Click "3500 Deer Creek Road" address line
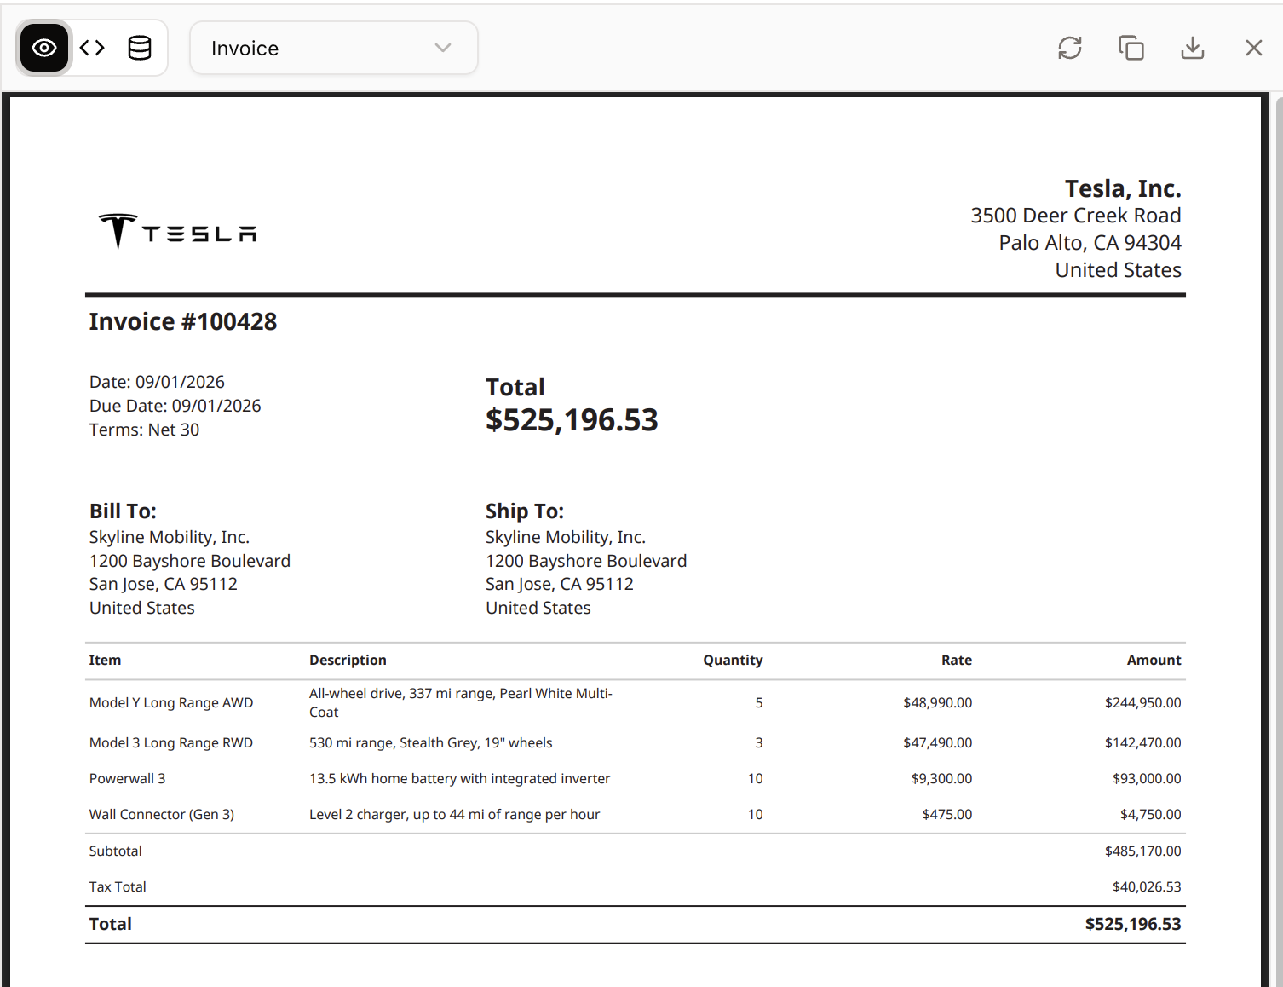1283x987 pixels. (1076, 216)
